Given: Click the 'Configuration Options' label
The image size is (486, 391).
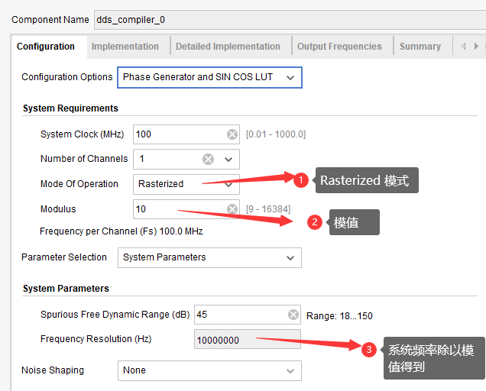Looking at the screenshot, I should (67, 77).
